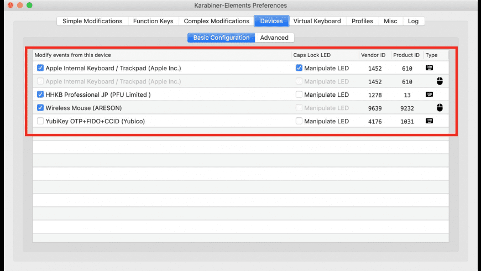The width and height of the screenshot is (481, 271).
Task: Disable event modification for HHKB Professional JP
Action: (x=40, y=94)
